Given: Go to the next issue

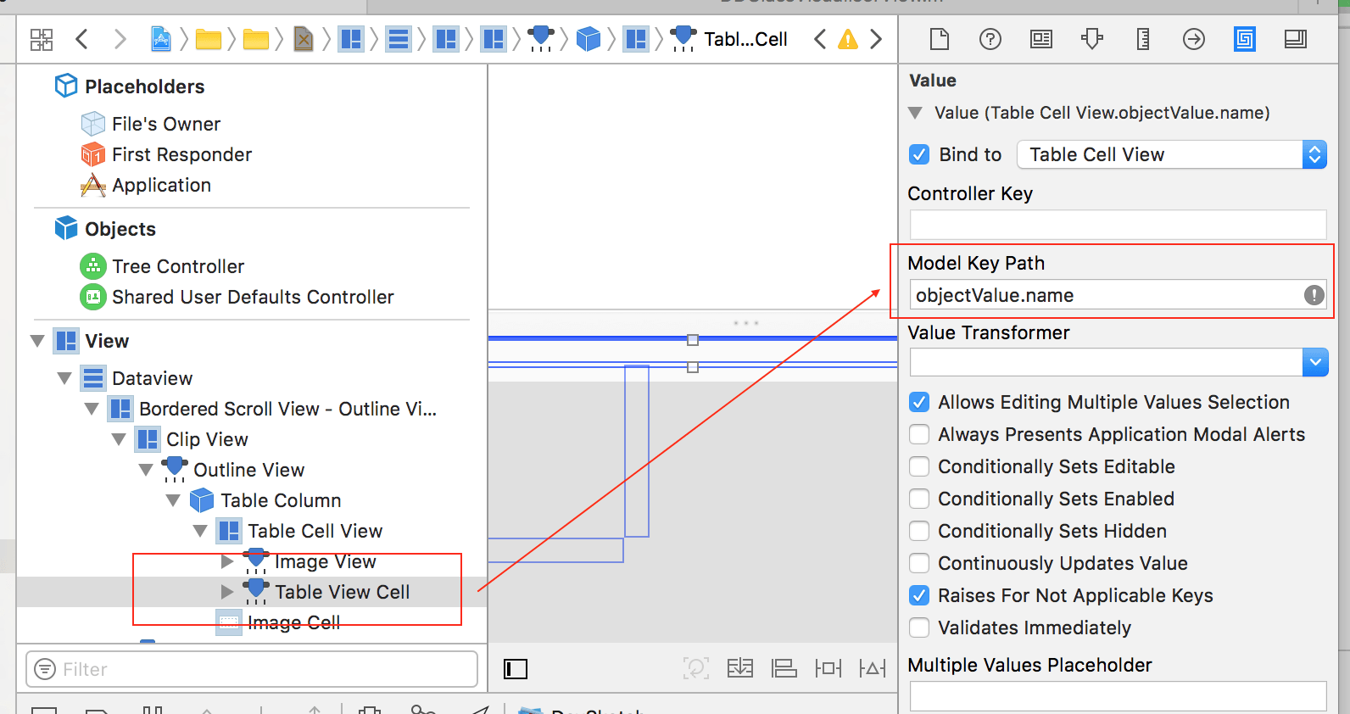Looking at the screenshot, I should [876, 39].
